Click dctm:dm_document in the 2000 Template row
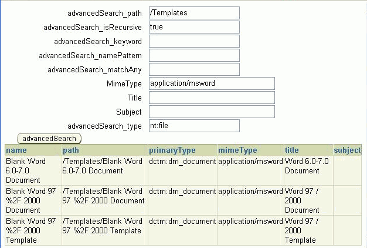The height and width of the screenshot is (248, 367). [182, 221]
